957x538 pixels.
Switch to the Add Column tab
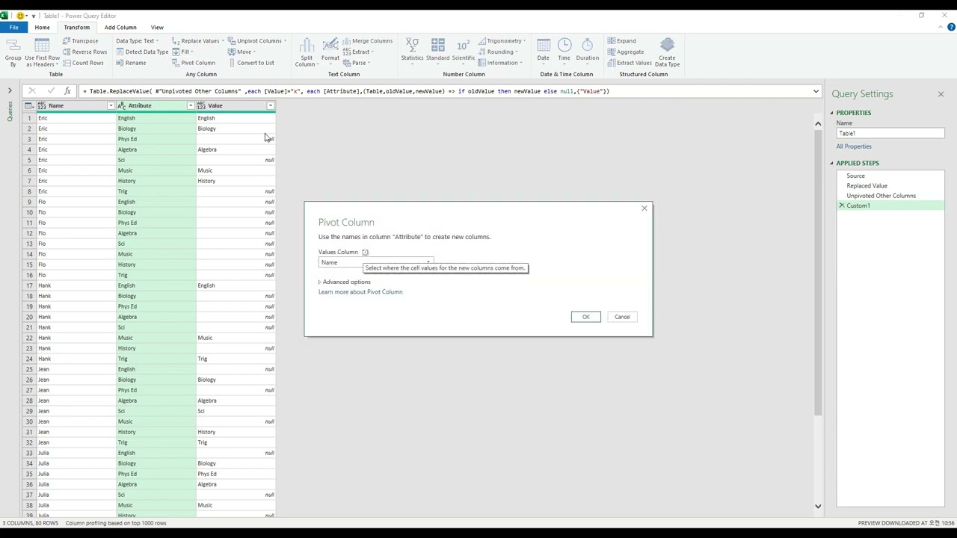click(x=120, y=27)
